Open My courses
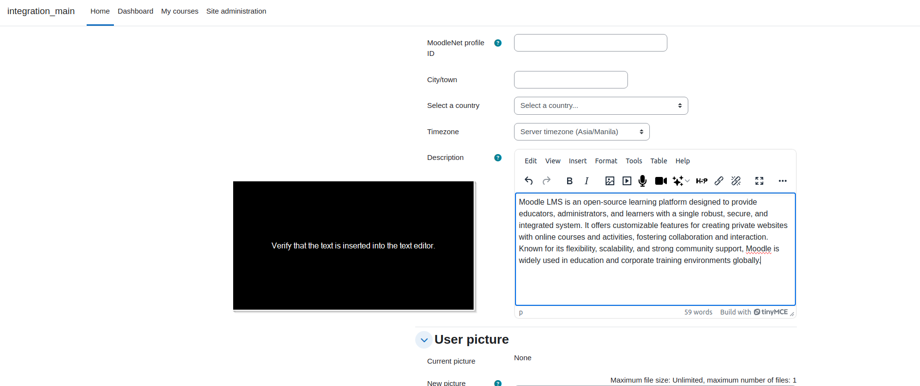The image size is (920, 386). (180, 11)
